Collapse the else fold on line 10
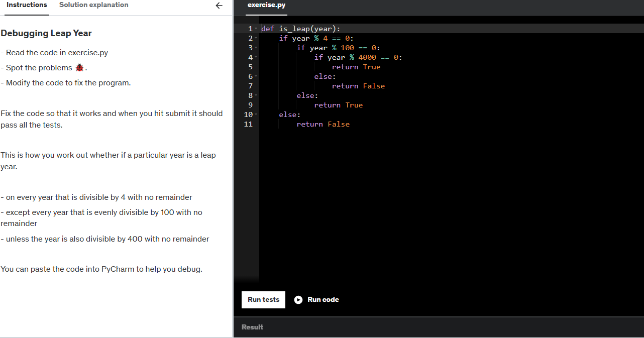644x338 pixels. point(257,115)
